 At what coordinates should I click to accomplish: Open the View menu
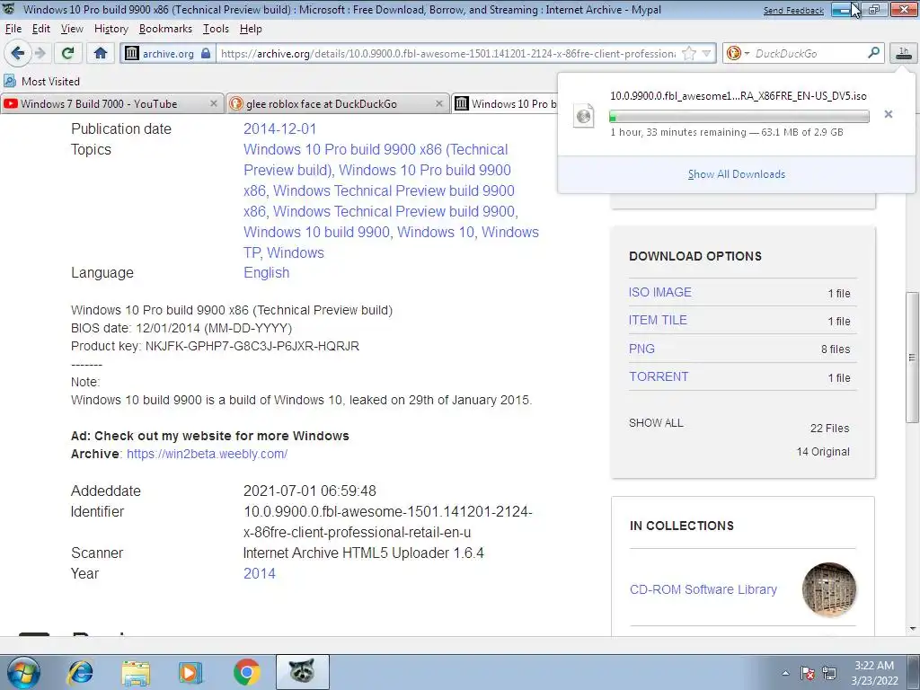[x=72, y=29]
